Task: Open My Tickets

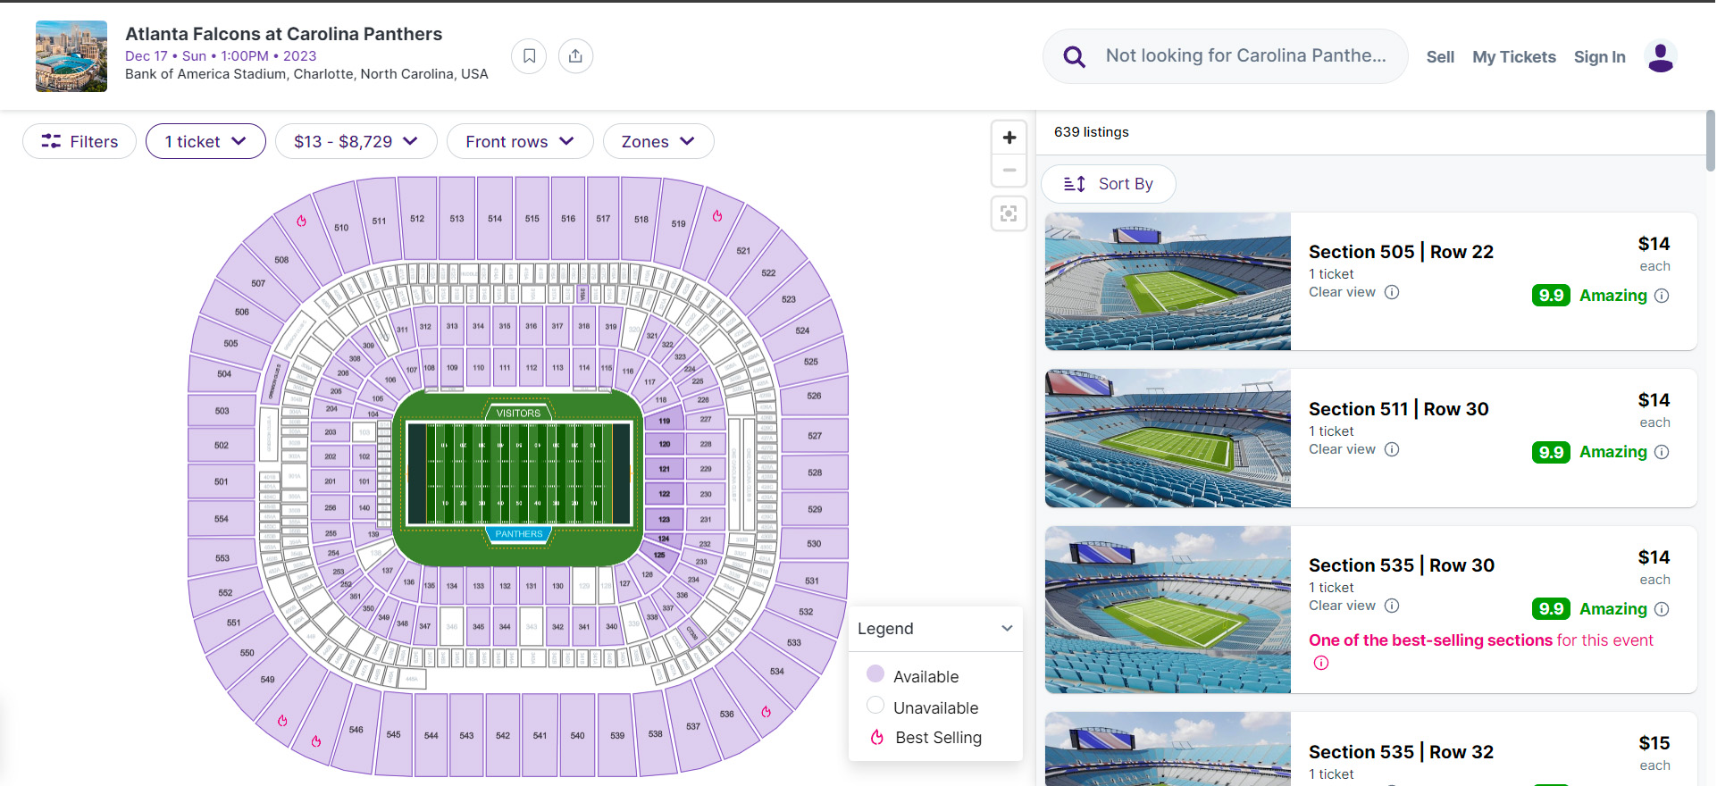Action: 1514,57
